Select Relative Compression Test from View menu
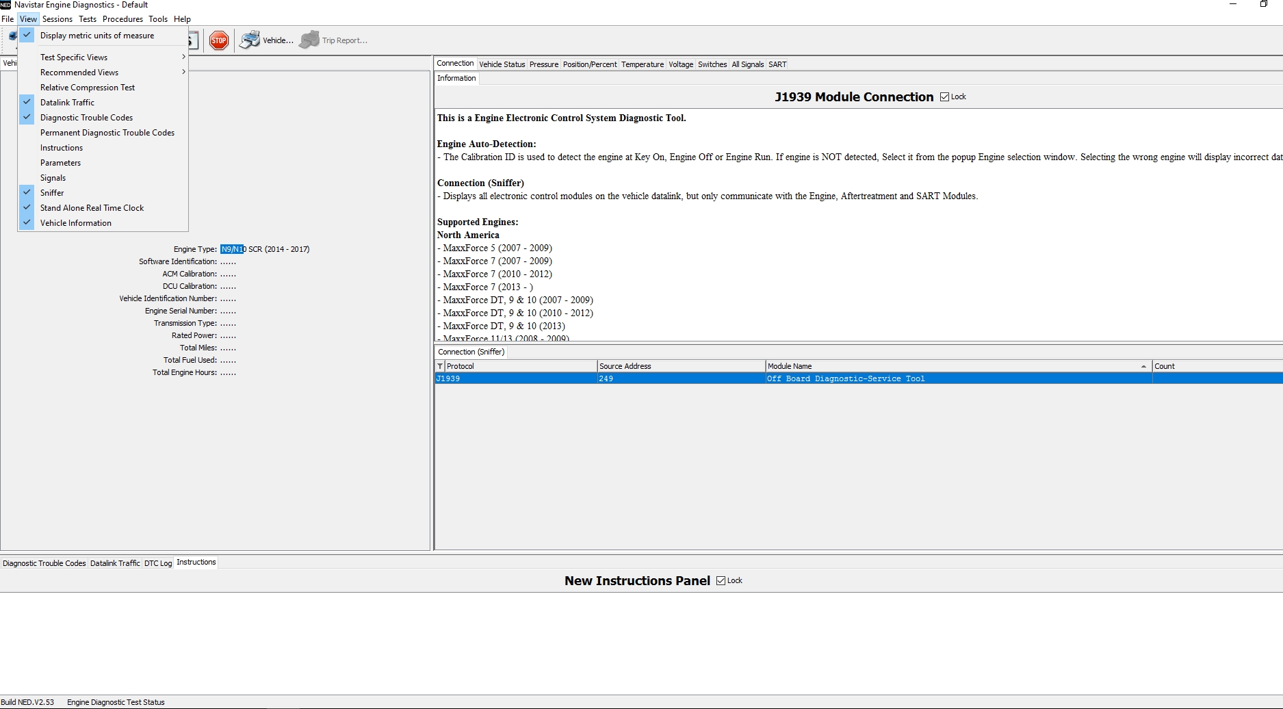 88,87
